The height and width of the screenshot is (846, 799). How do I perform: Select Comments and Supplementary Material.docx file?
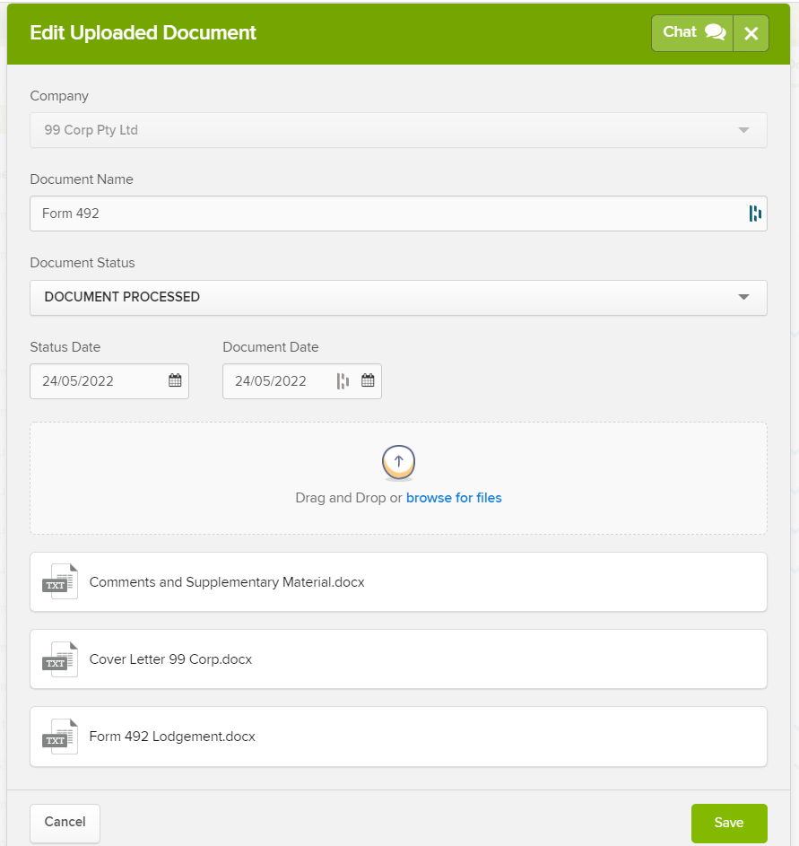coord(398,582)
